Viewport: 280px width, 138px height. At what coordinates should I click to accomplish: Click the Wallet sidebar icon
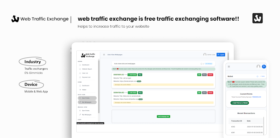click(80, 90)
